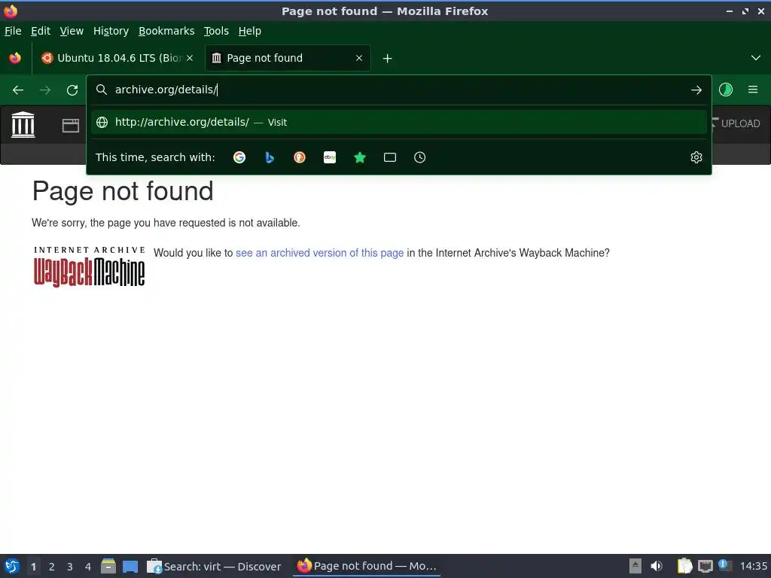This screenshot has height=578, width=771.
Task: Click the archive.org/details/ address field
Action: point(399,90)
